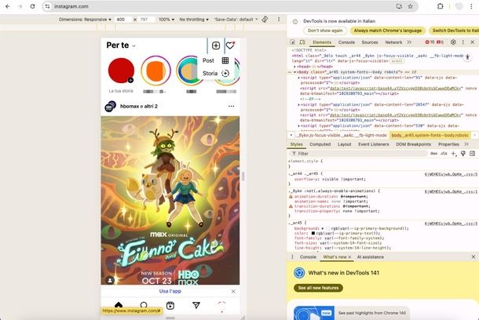Toggle the .cls element classes button
Viewport: 479px width, 320px height.
(444, 154)
